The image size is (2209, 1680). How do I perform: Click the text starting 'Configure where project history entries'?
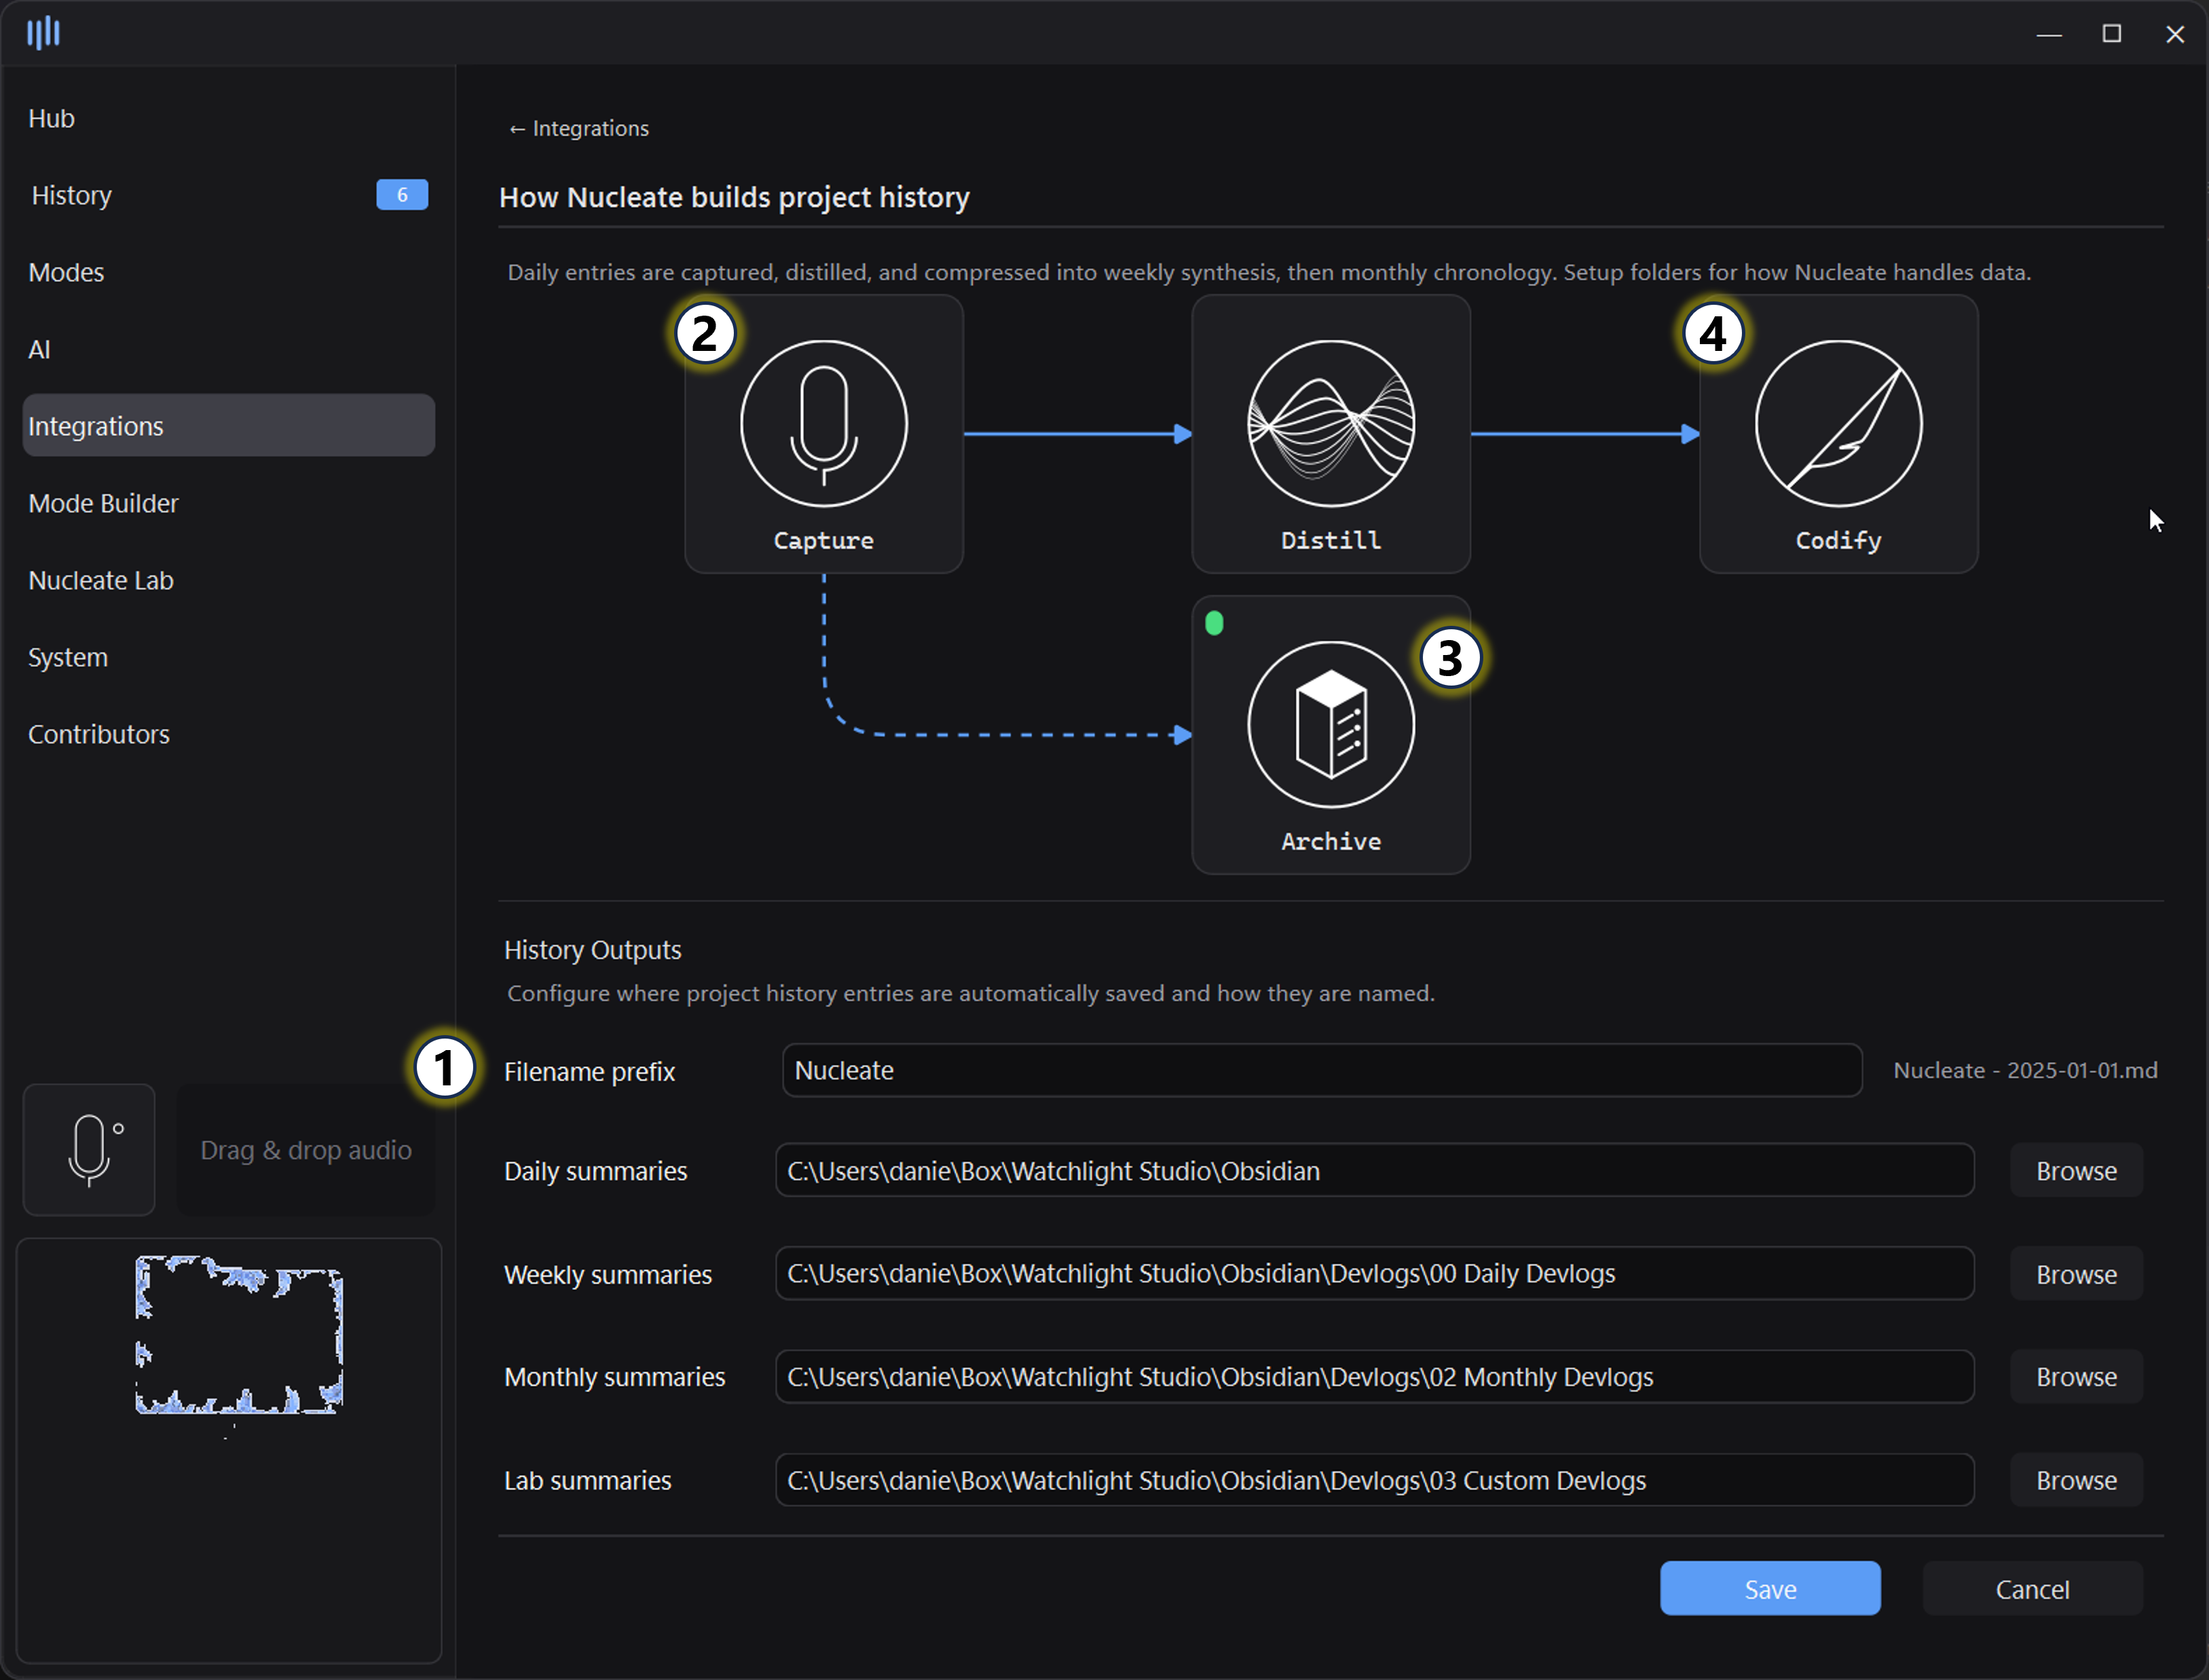(x=971, y=994)
